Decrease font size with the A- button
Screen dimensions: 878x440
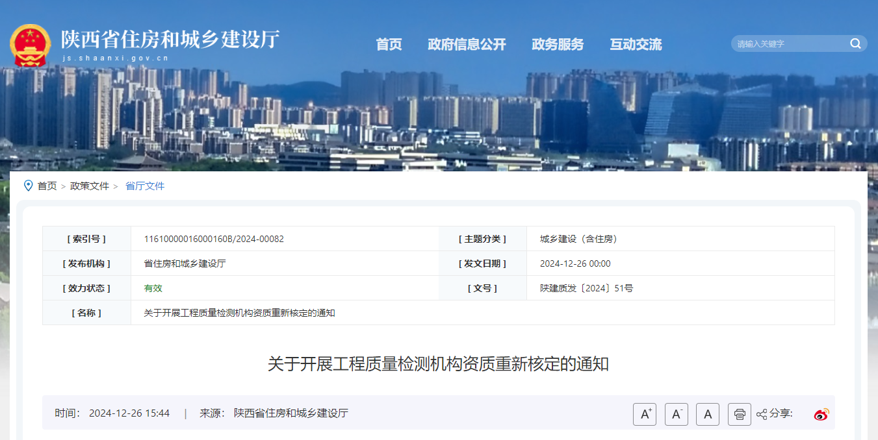coord(676,414)
